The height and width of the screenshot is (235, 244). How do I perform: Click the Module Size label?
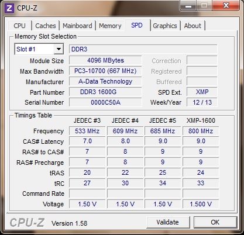47,61
